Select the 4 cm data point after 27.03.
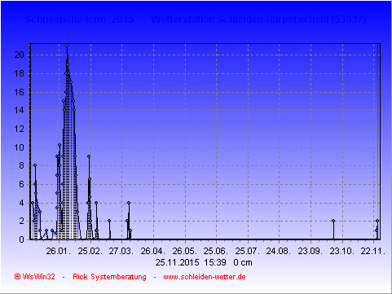This screenshot has height=294, width=392. point(129,203)
